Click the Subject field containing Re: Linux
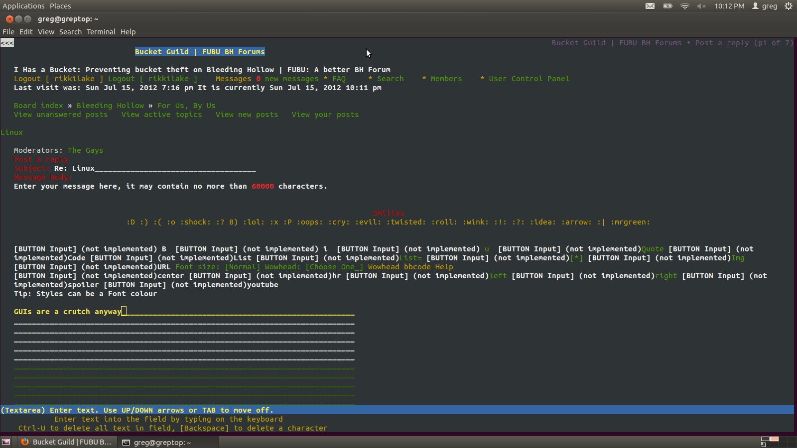Screen dimensions: 797x448 pyautogui.click(x=155, y=168)
